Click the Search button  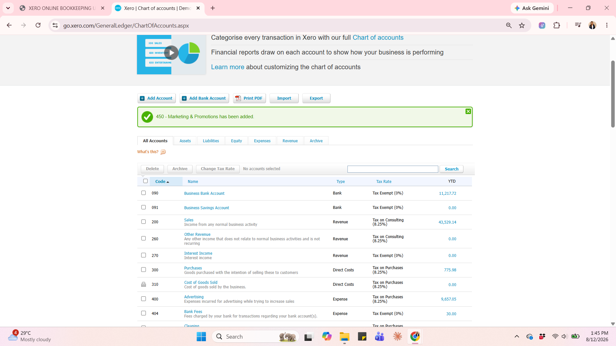(451, 169)
